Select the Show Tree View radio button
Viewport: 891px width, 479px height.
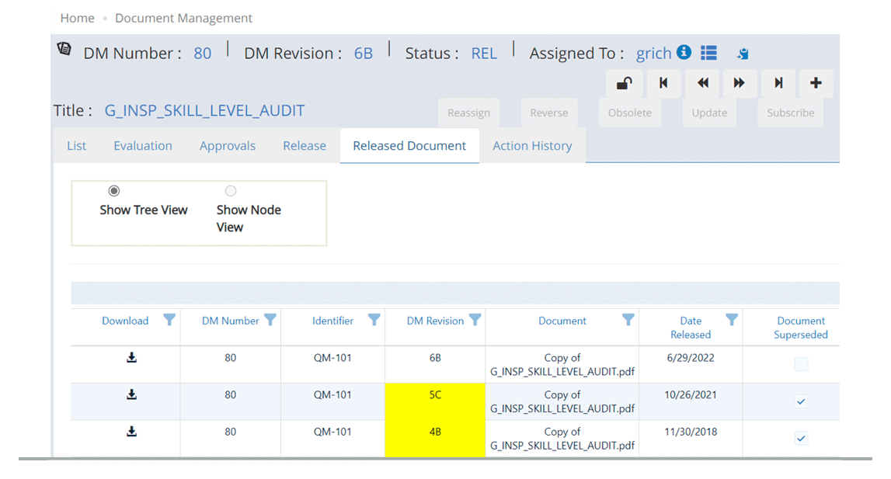(114, 190)
